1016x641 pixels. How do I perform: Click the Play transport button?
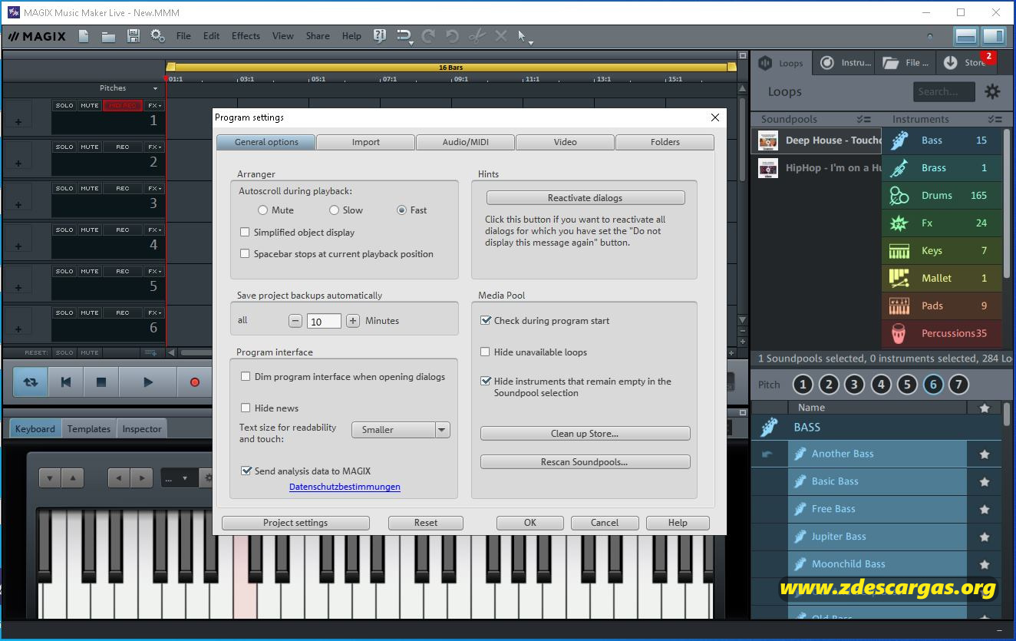click(148, 382)
